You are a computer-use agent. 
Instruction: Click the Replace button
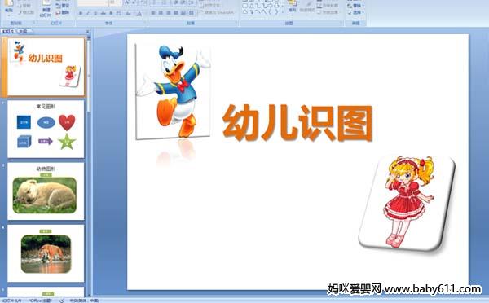pyautogui.click(x=356, y=6)
